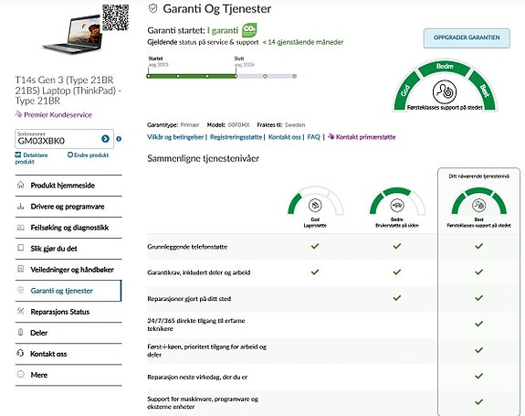
Task: Click checkmark for Reparasjoner in Bedre column
Action: [x=397, y=298]
